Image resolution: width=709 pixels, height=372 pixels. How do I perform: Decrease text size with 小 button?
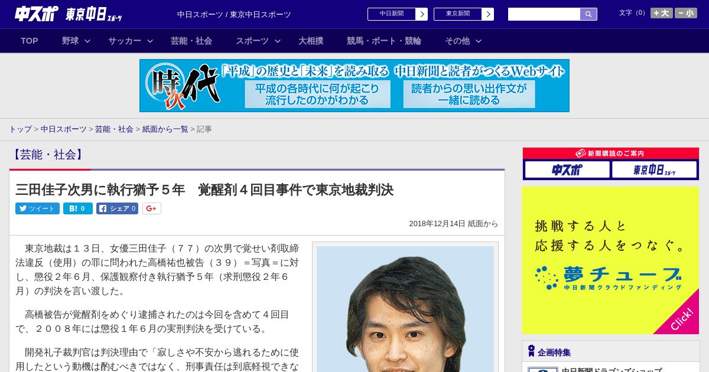[686, 13]
